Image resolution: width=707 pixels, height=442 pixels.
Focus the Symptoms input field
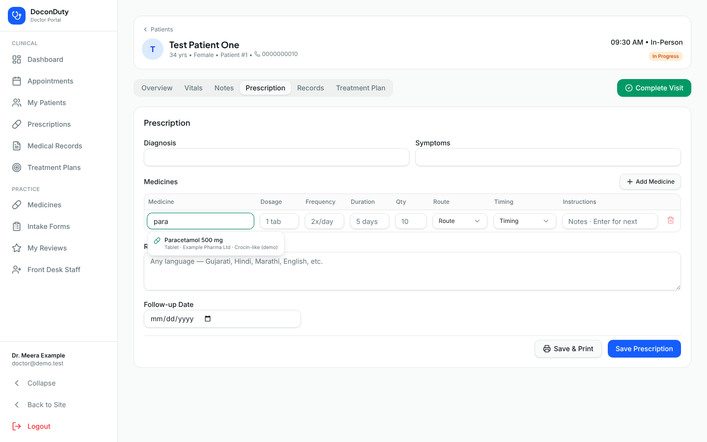(x=548, y=157)
